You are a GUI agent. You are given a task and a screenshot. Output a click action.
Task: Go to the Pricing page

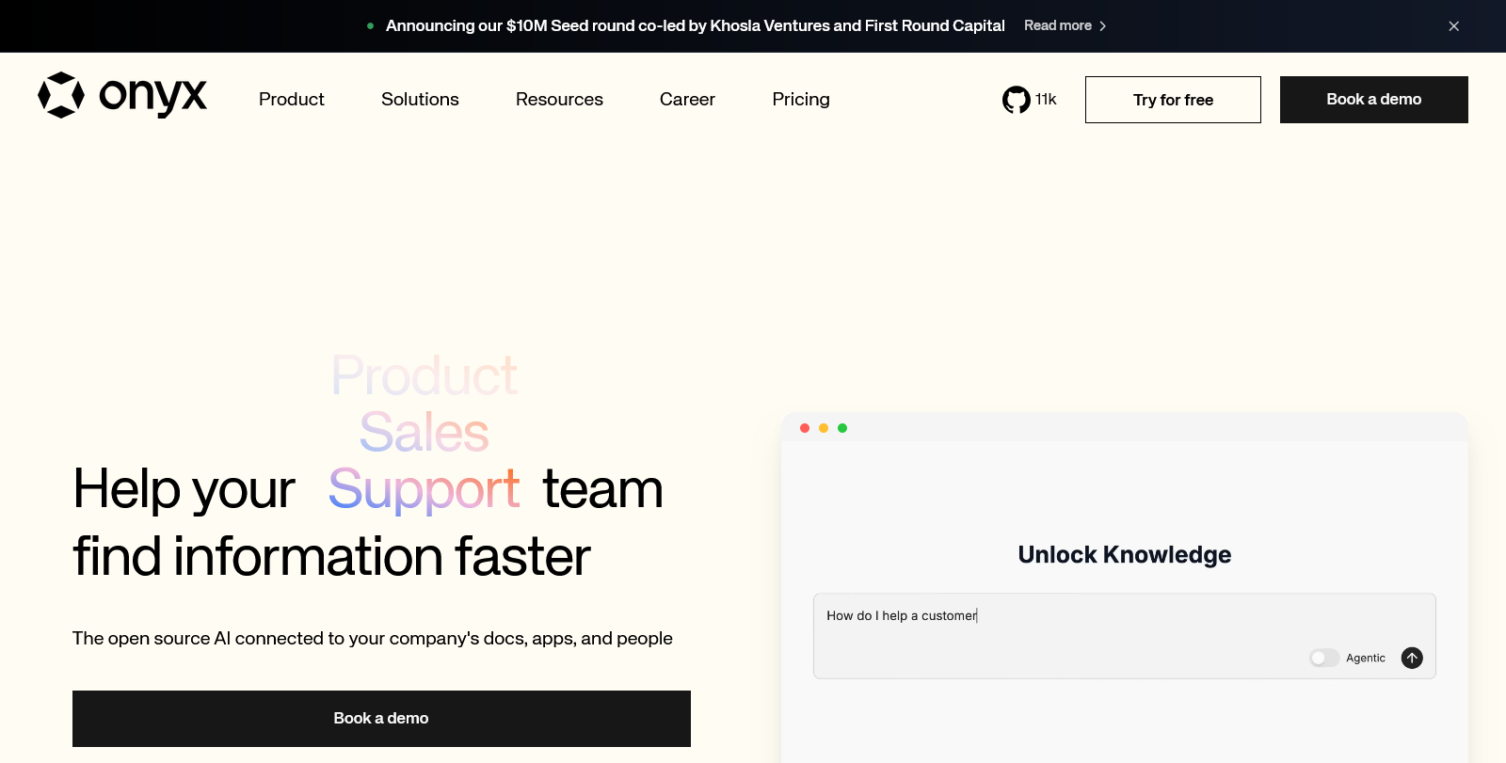tap(801, 99)
